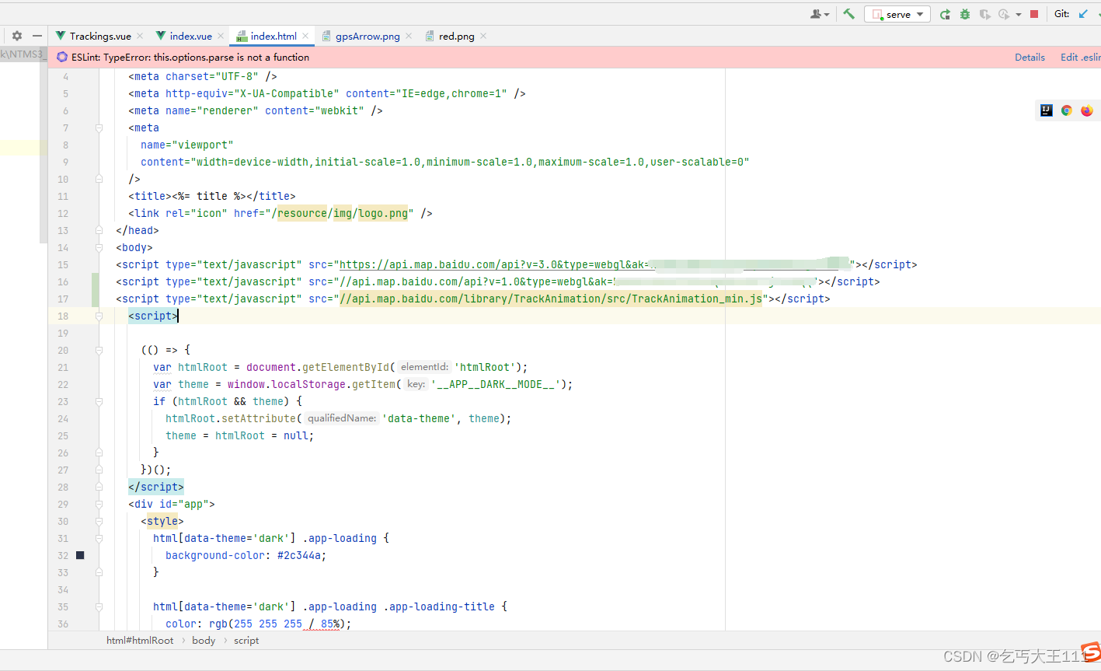Select html#htmlRoot breadcrumb
This screenshot has width=1101, height=671.
point(140,641)
